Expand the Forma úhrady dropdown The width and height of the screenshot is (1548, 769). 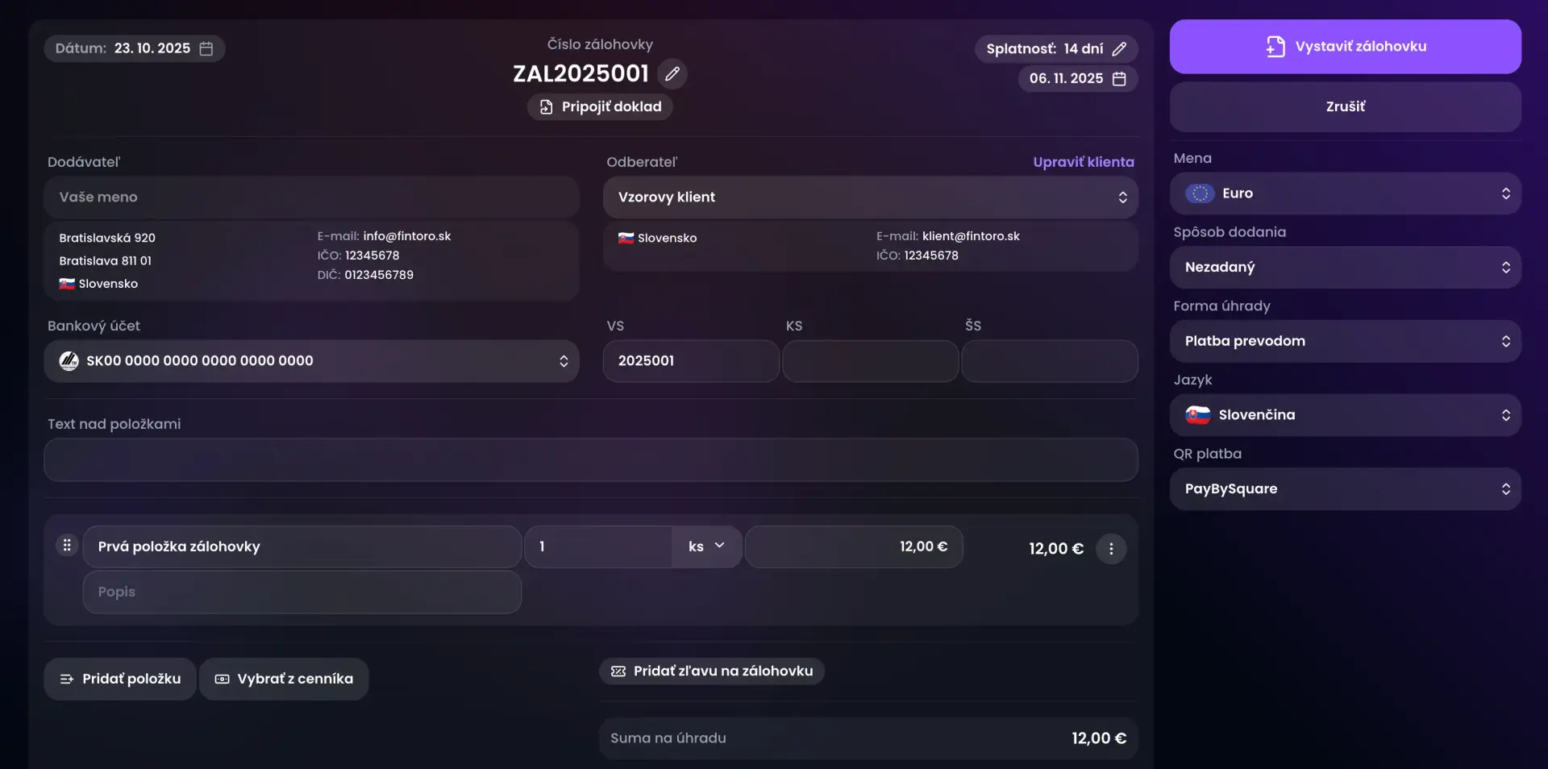pyautogui.click(x=1345, y=341)
